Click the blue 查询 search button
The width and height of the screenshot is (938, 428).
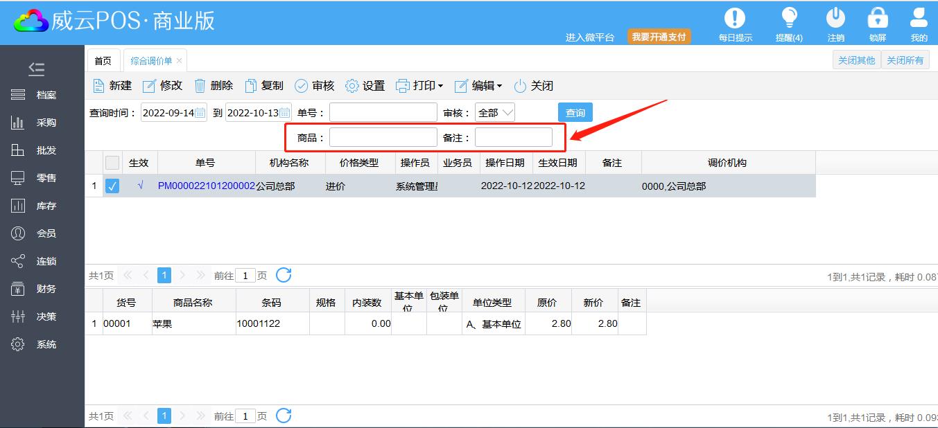click(575, 113)
